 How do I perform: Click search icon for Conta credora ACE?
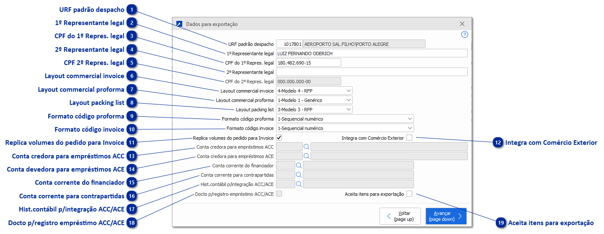point(306,156)
